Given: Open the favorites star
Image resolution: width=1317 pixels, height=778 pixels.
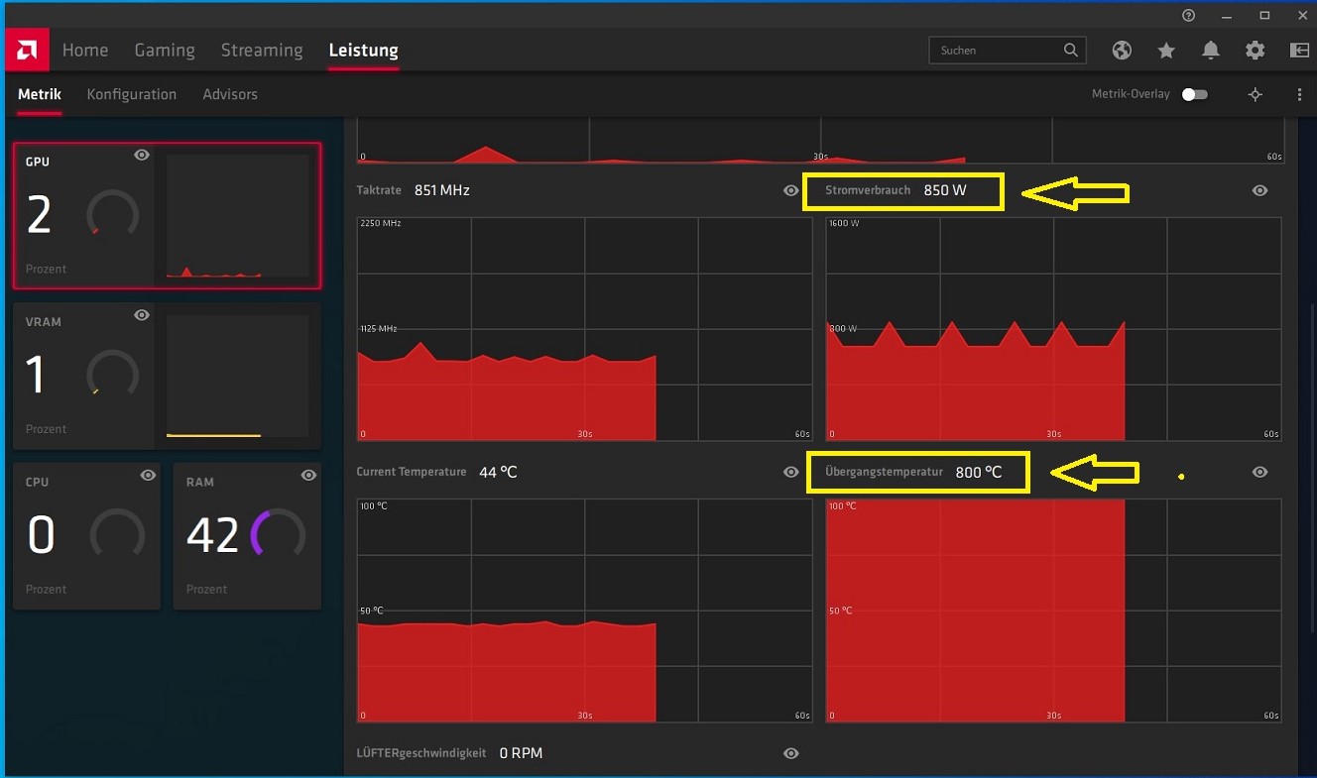Looking at the screenshot, I should 1165,50.
